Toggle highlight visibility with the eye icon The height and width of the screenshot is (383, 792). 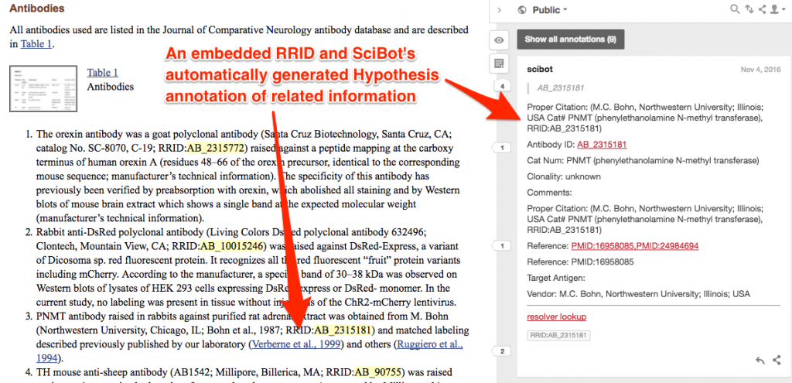click(499, 40)
